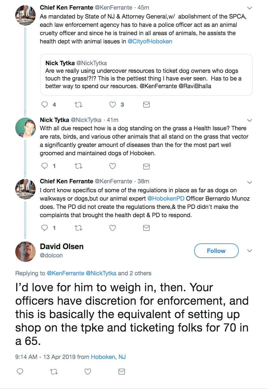
Task: Share David Olsen's tweet via direct message
Action: coord(122,372)
